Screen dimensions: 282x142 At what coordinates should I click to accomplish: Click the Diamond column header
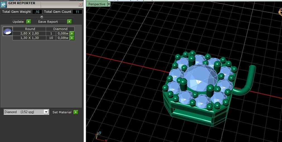point(60,29)
